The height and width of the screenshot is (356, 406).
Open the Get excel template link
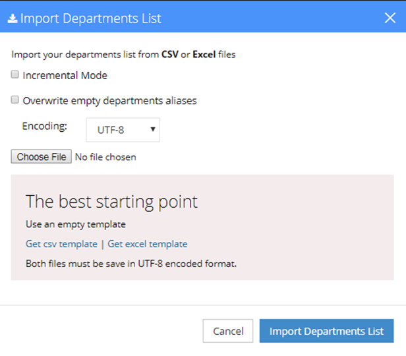click(x=148, y=244)
